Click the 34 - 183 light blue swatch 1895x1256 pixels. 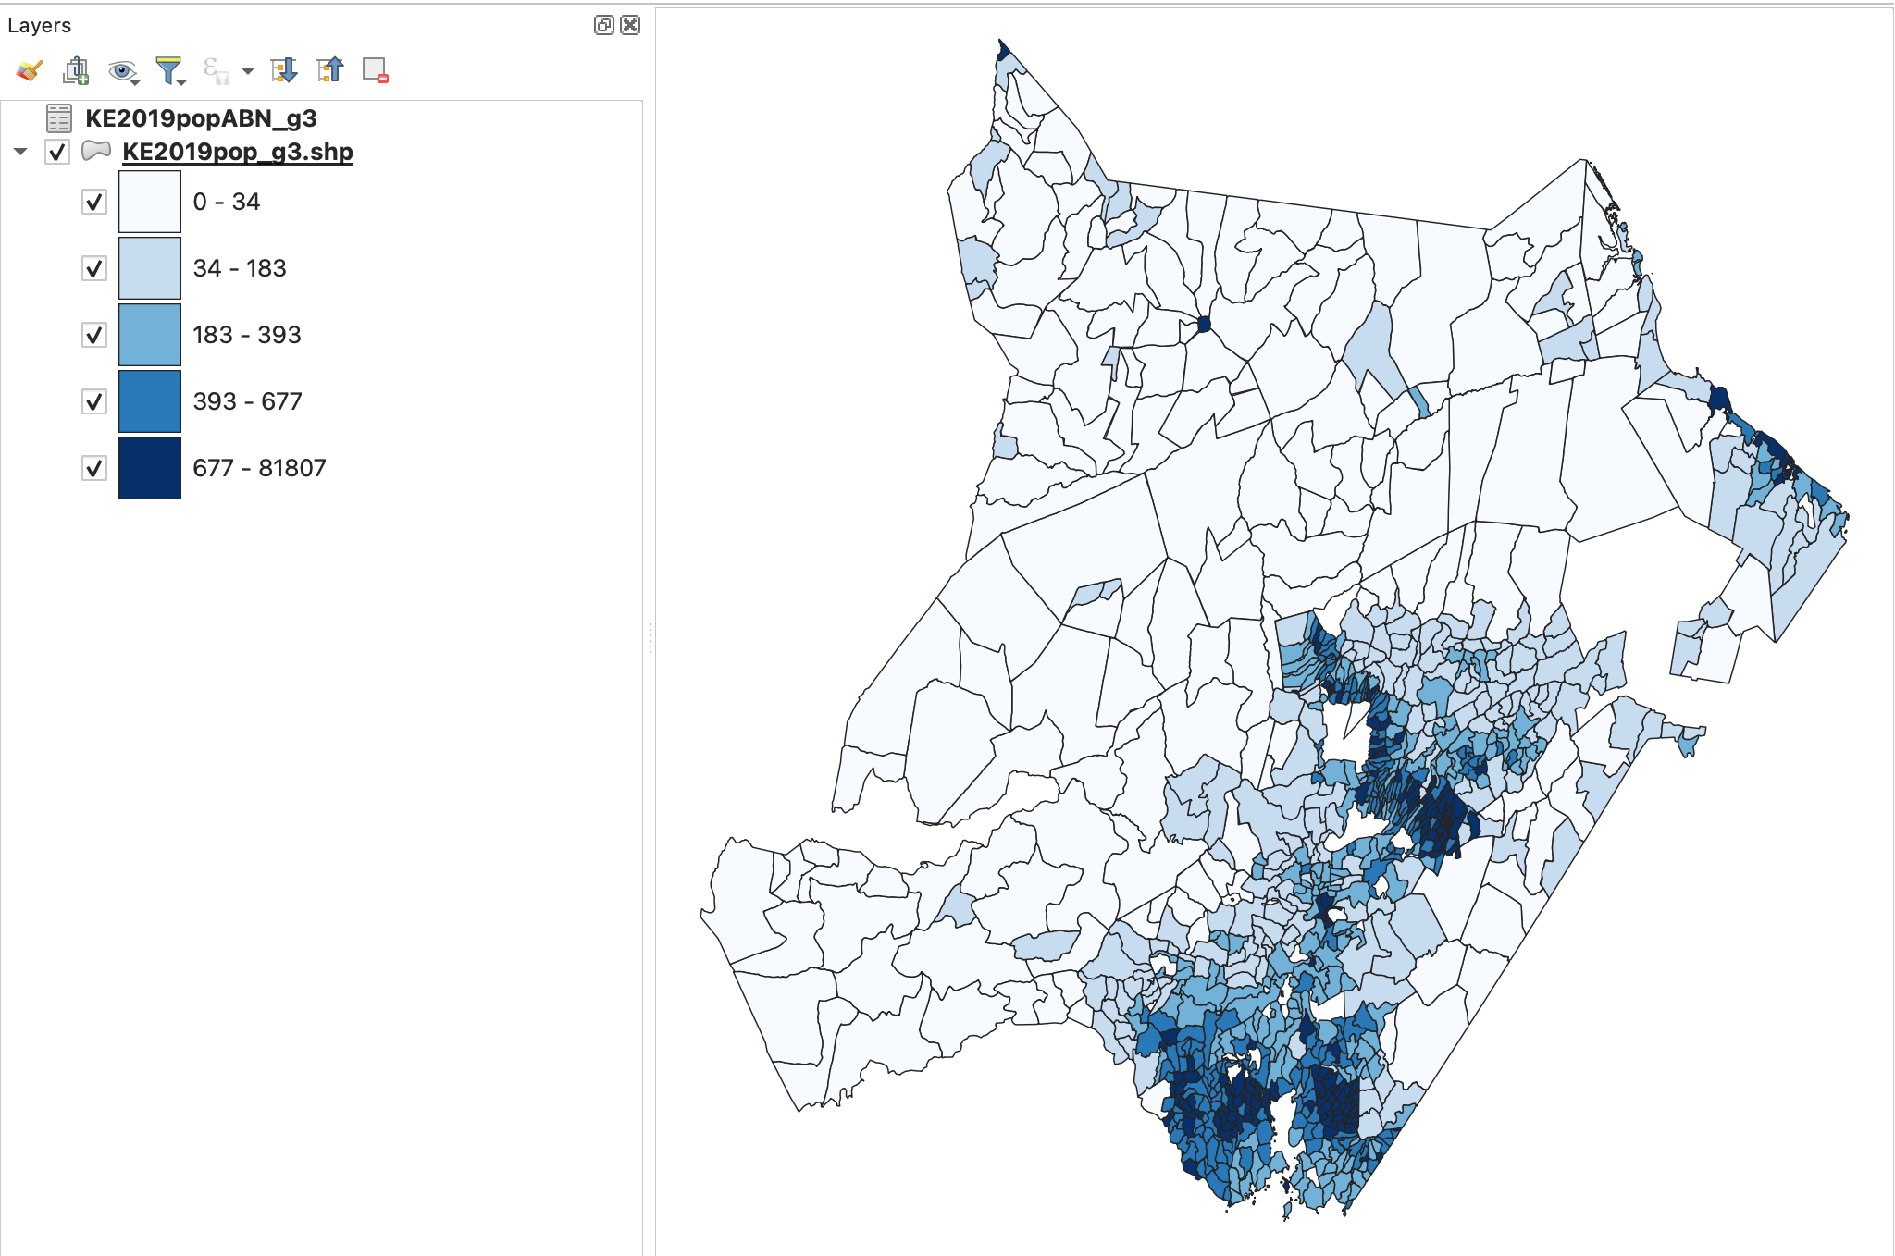tap(150, 268)
